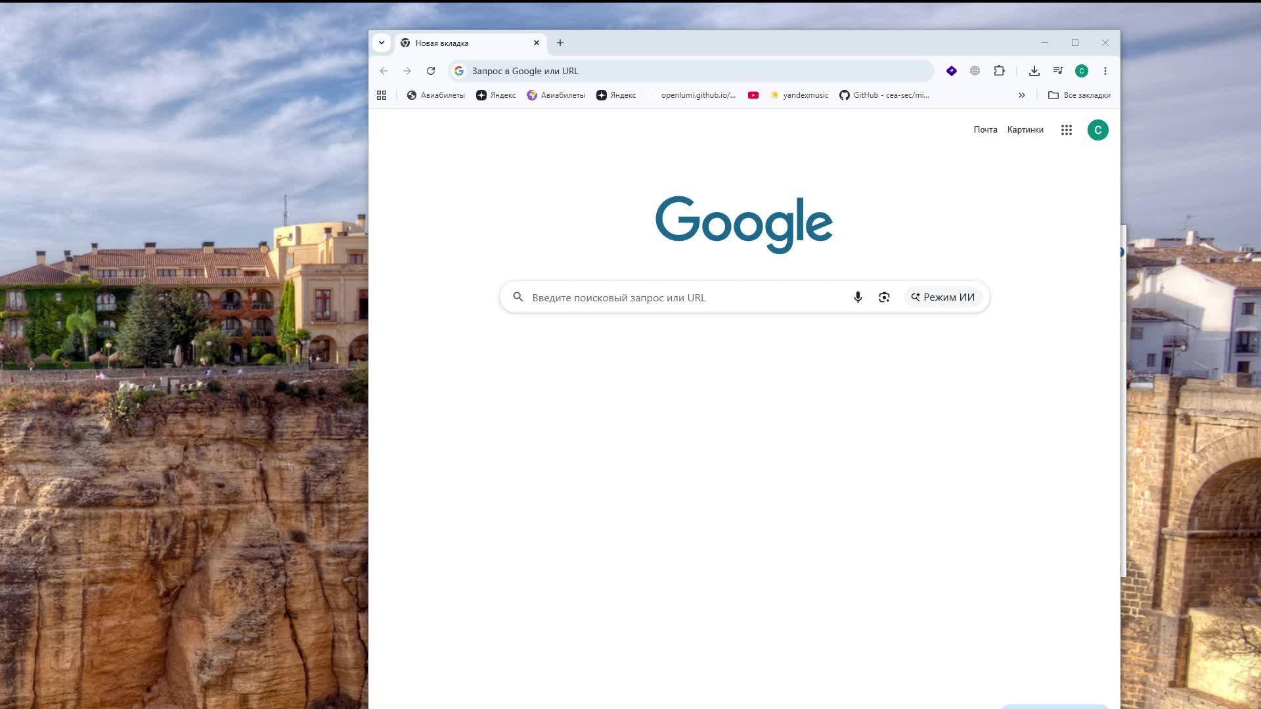Viewport: 1261px width, 709px height.
Task: Open the yandexmusic bookmark
Action: point(799,95)
